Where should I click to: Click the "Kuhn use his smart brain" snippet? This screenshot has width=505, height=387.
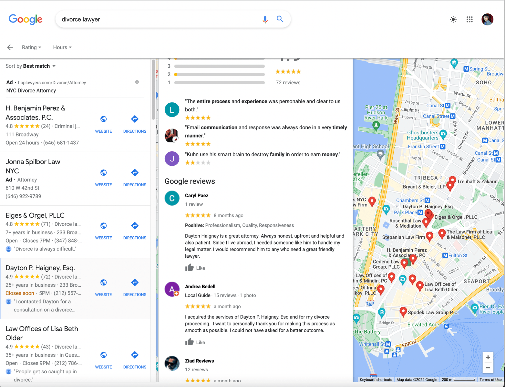tap(262, 154)
